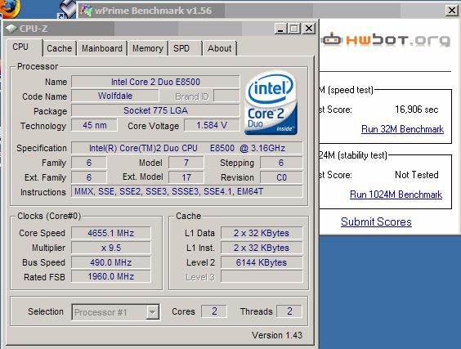Click the CPU-Z window title text
This screenshot has width=461, height=349.
[34, 29]
